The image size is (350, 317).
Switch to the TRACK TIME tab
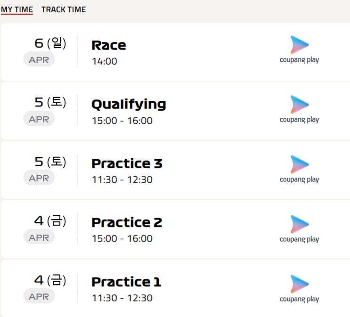[64, 9]
